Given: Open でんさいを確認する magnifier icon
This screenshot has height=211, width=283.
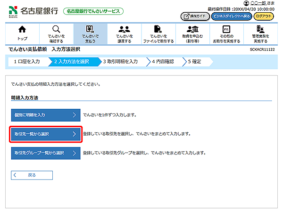Looking at the screenshot, I should [x=57, y=30].
